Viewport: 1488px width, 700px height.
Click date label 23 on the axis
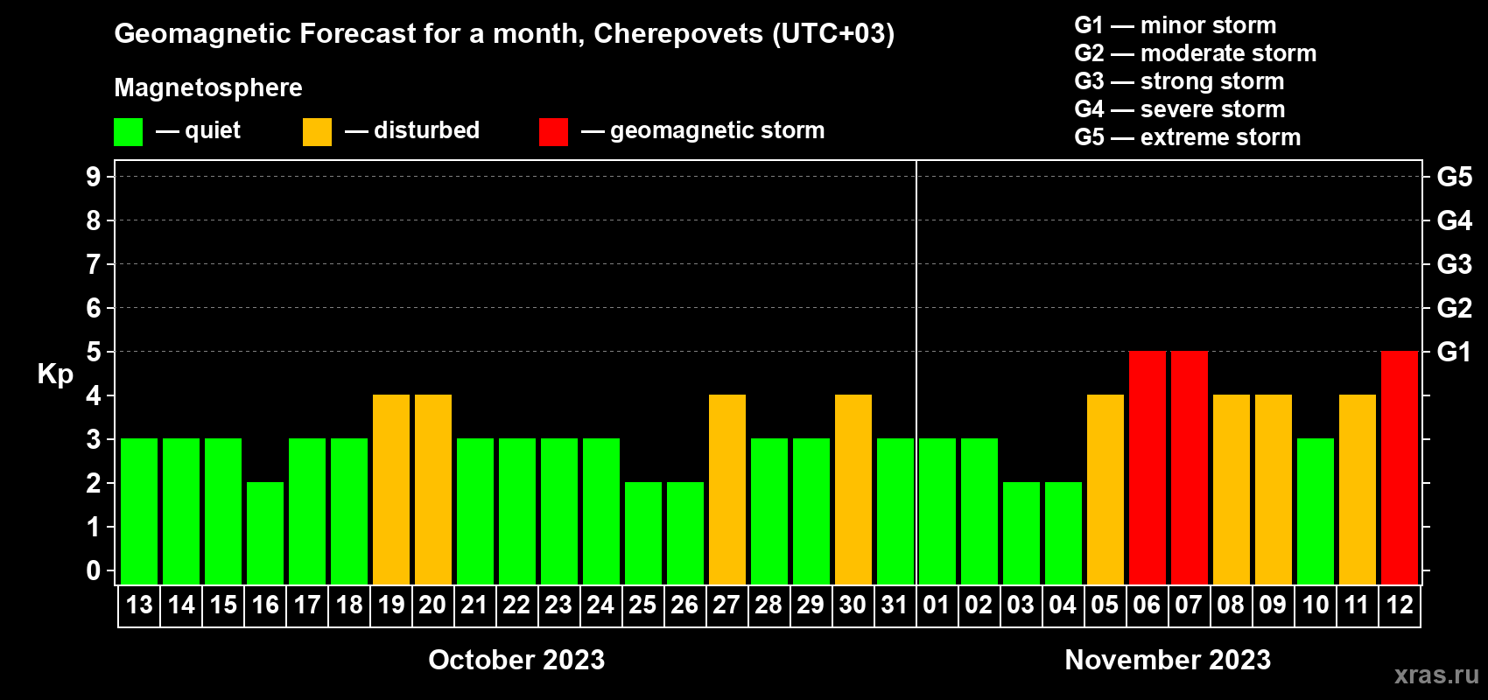click(x=558, y=605)
